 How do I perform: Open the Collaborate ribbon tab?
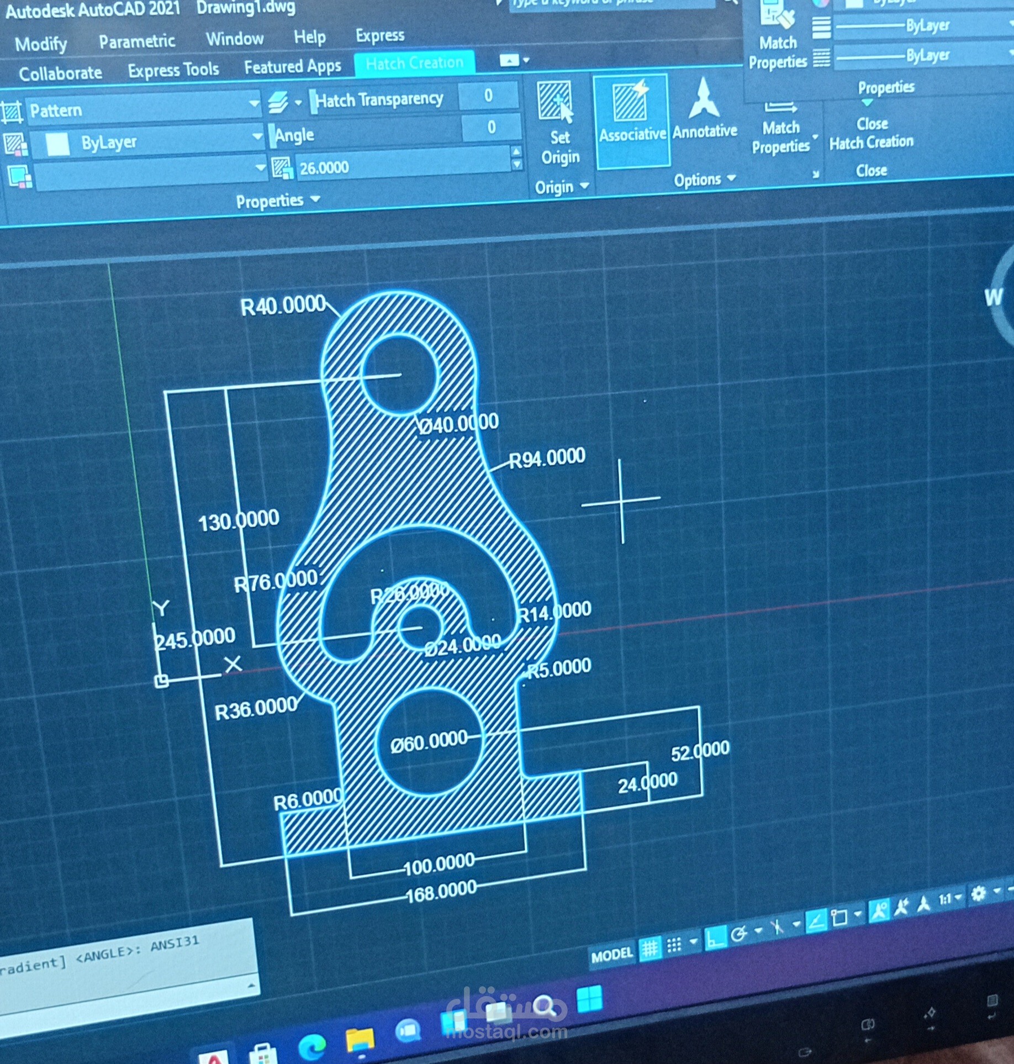click(x=60, y=73)
